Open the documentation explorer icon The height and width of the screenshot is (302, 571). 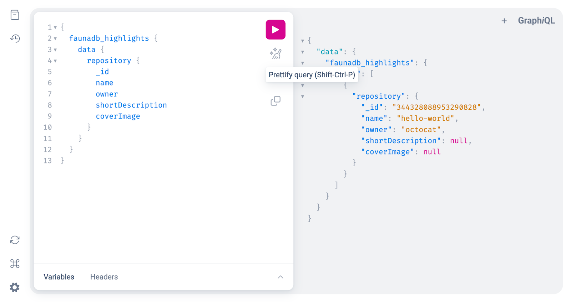15,15
